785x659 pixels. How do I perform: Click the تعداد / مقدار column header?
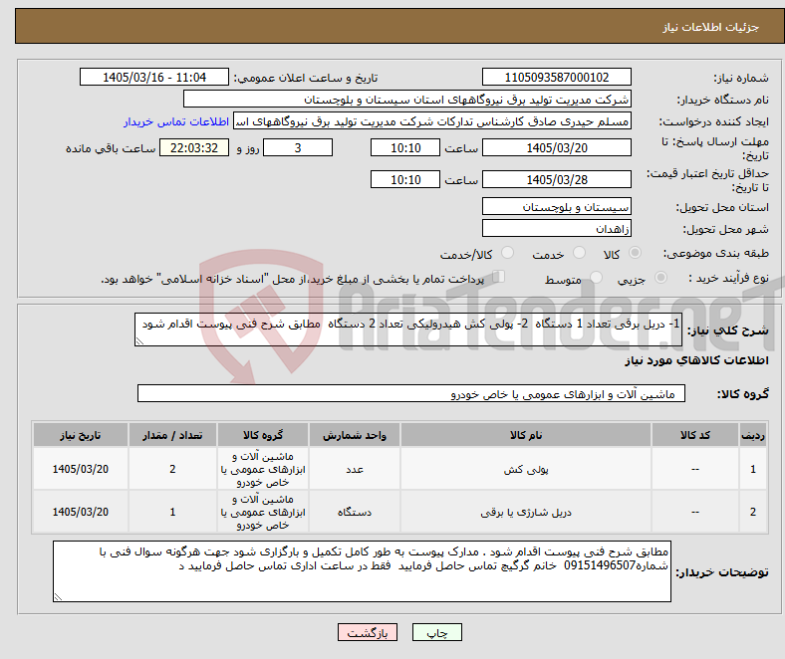tap(172, 435)
